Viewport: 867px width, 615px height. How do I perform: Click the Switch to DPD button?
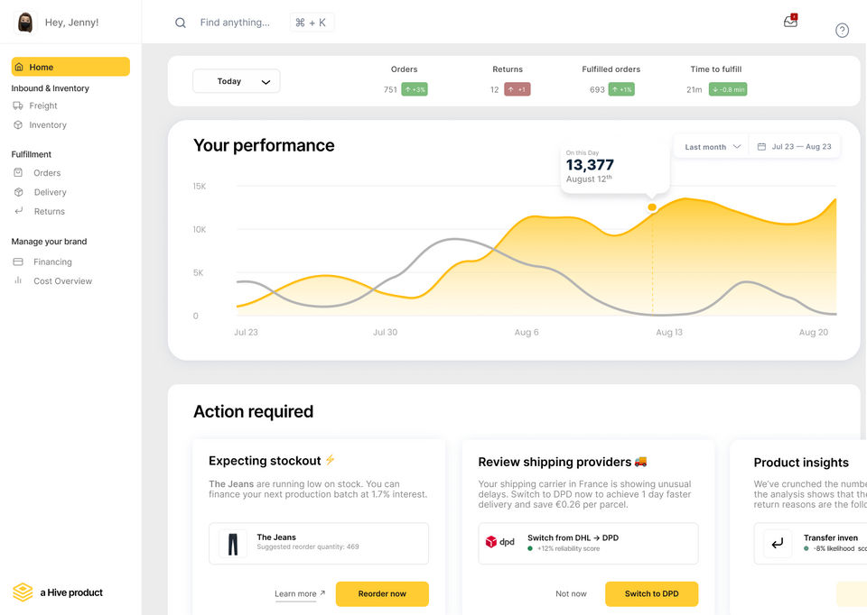pyautogui.click(x=651, y=593)
